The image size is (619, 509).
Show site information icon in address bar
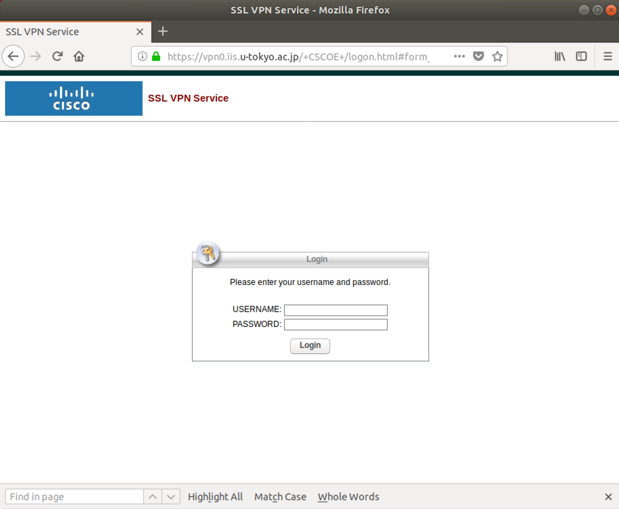143,56
